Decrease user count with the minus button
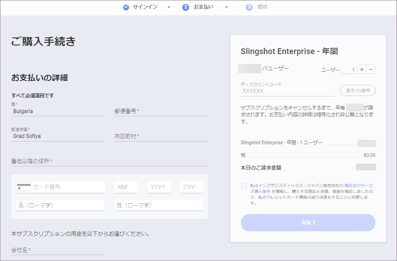The image size is (397, 261). click(371, 69)
